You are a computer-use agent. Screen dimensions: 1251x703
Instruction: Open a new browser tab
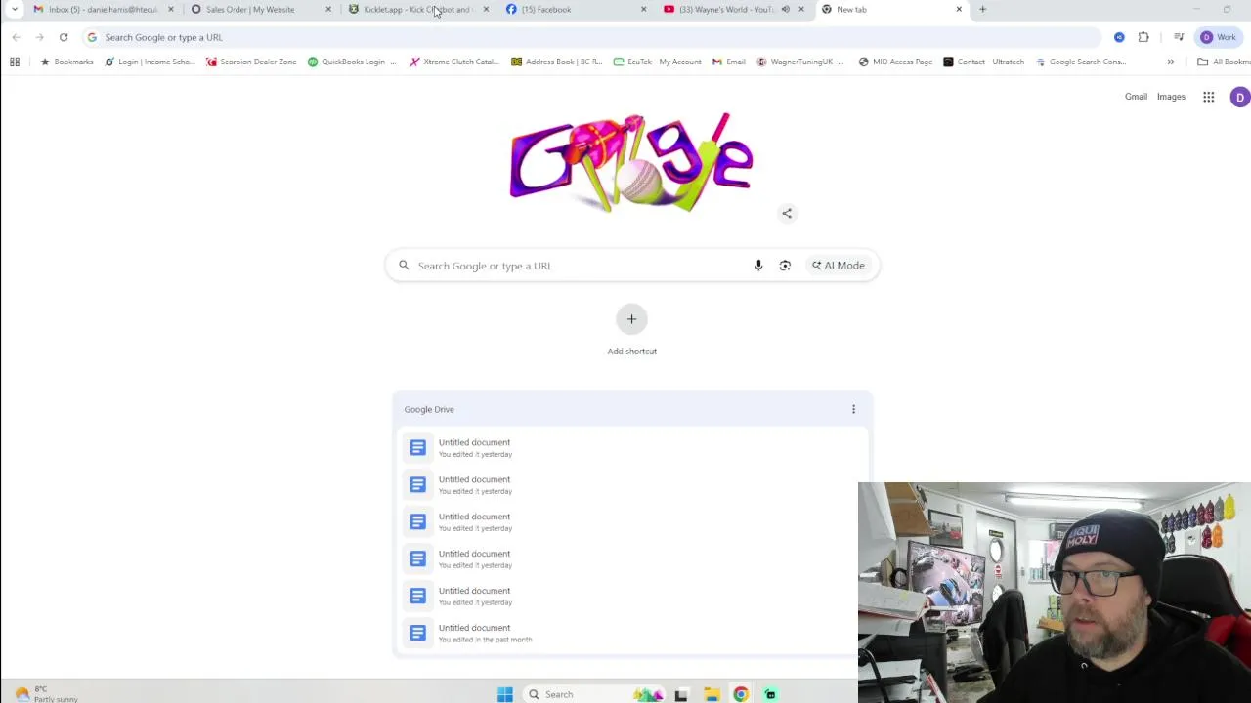[x=983, y=9]
